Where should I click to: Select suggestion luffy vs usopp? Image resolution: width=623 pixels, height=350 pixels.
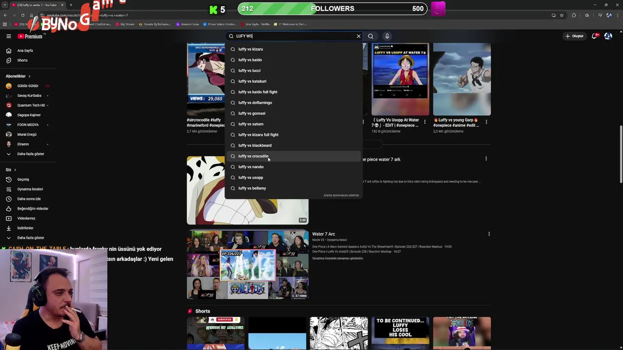pyautogui.click(x=293, y=177)
